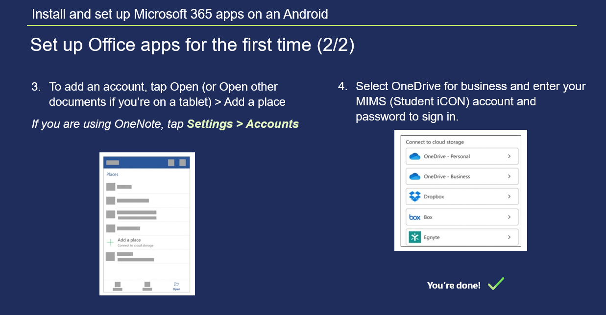
Task: Expand the OneDrive - Business chevron arrow
Action: pos(509,176)
